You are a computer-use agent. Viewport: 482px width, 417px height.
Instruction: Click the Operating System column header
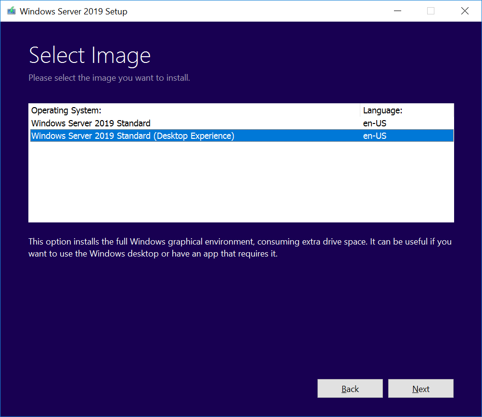[66, 110]
